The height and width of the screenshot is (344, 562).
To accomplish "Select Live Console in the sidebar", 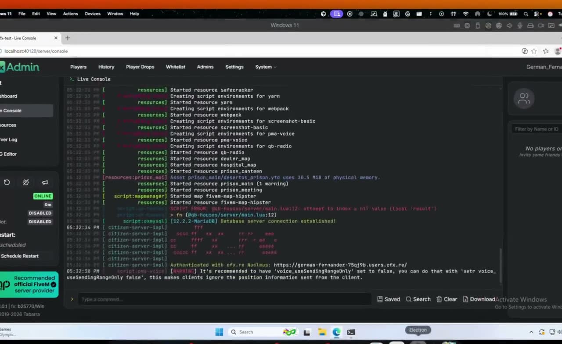I will (x=25, y=111).
